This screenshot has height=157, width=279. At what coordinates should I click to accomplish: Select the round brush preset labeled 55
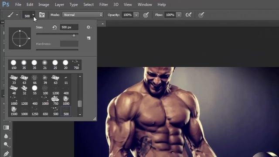(35, 90)
